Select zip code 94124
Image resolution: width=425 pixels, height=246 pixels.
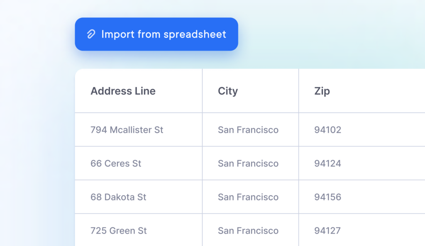tap(328, 163)
